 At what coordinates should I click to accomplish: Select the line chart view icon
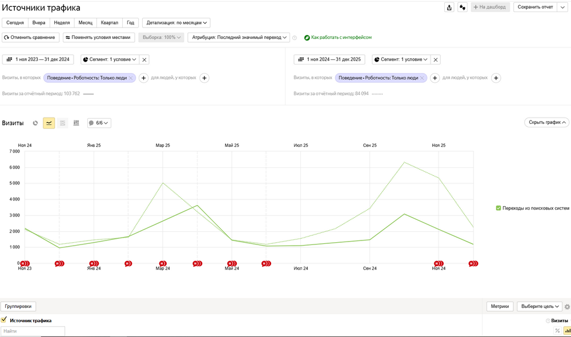click(x=49, y=123)
